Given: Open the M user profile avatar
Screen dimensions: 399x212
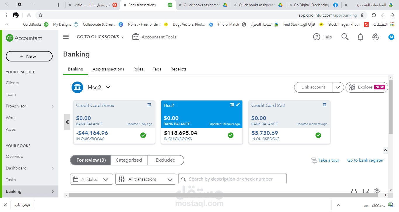Looking at the screenshot, I should click(391, 37).
